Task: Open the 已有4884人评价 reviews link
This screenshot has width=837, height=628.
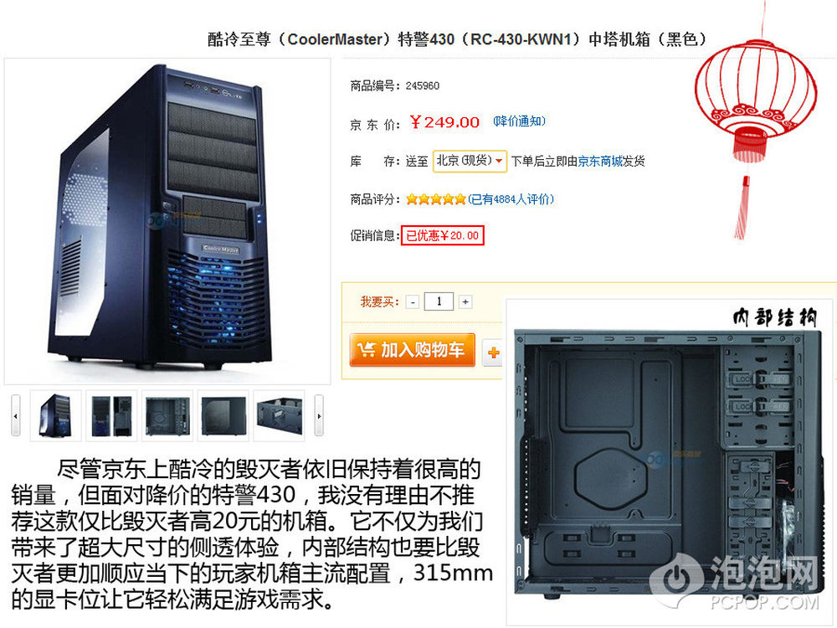Action: tap(511, 199)
